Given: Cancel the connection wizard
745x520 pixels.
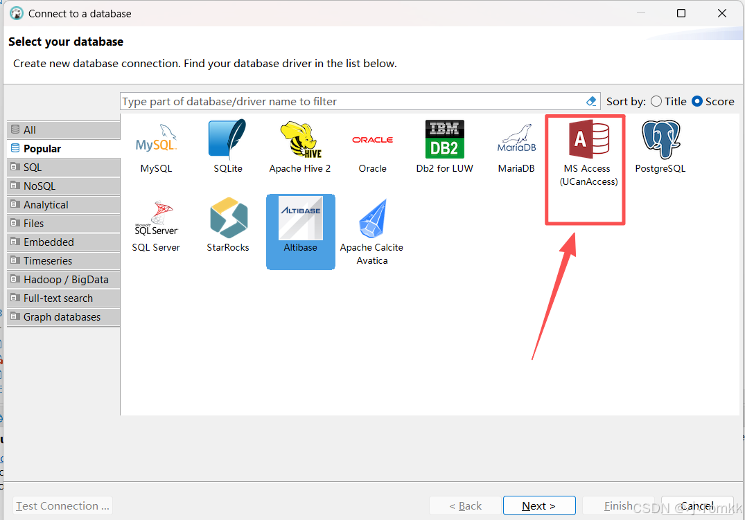Looking at the screenshot, I should [x=697, y=505].
